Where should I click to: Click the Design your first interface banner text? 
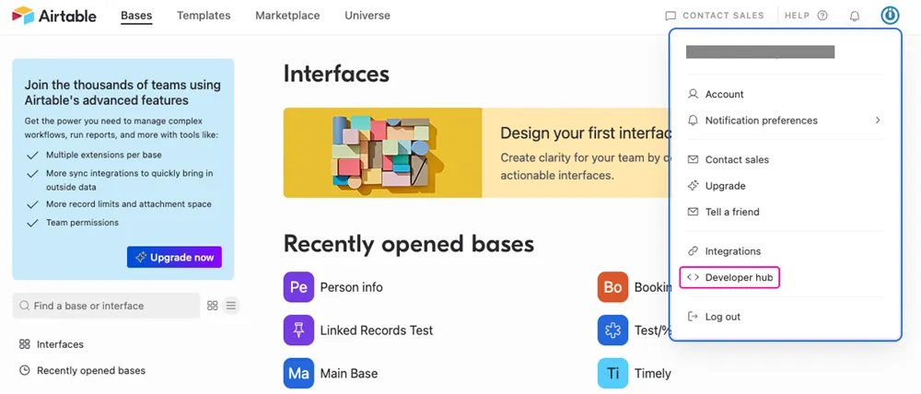[x=586, y=133]
